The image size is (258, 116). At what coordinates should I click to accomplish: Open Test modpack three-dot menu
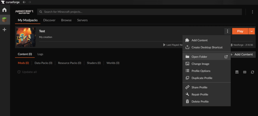tap(227, 31)
